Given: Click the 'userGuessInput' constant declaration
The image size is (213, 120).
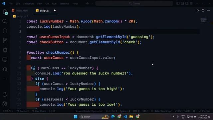Looking at the screenshot, I should click(x=55, y=37).
